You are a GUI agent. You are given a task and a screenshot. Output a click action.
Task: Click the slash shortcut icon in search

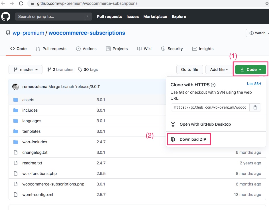click(87, 17)
